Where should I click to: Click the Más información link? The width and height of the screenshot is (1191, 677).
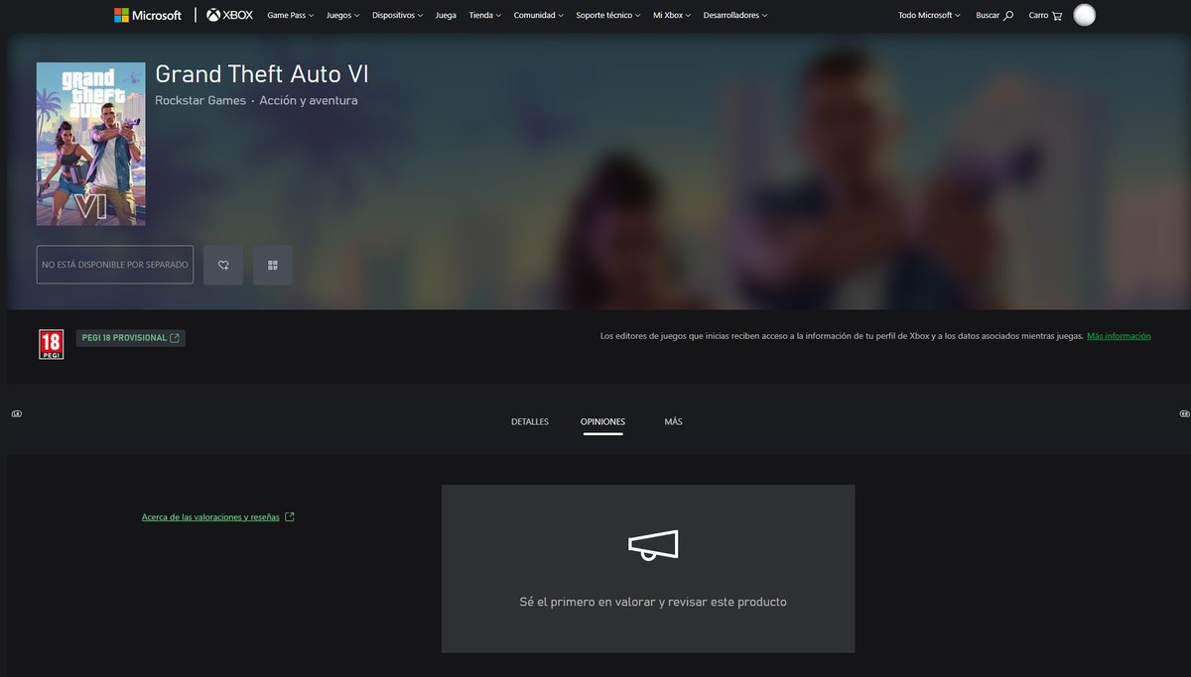click(x=1119, y=336)
